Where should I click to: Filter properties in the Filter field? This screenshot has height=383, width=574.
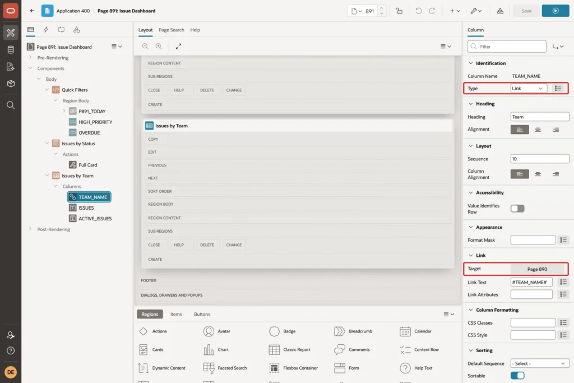click(507, 47)
